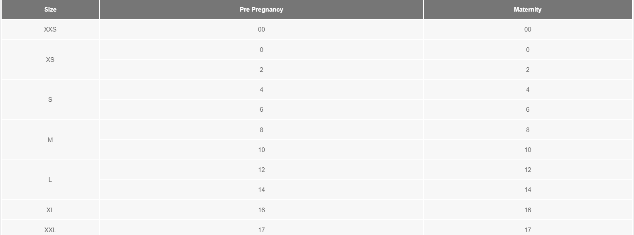Click the 00 value under Maternity

click(x=528, y=29)
